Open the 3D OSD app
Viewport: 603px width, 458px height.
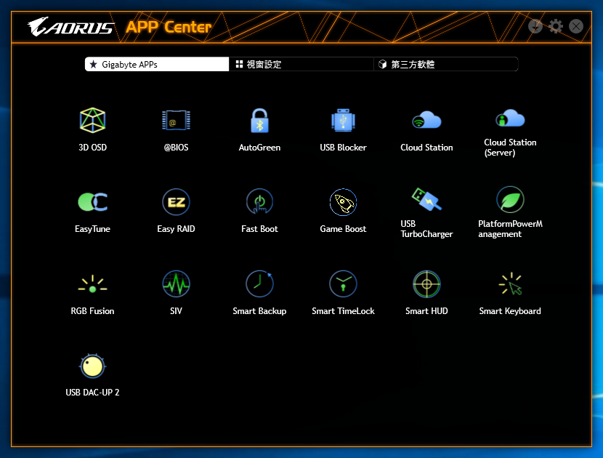(x=92, y=121)
